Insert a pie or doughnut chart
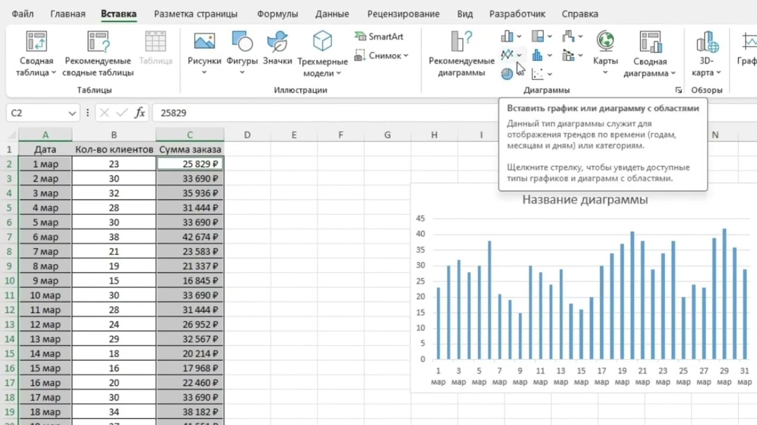This screenshot has height=425, width=757. (x=507, y=74)
